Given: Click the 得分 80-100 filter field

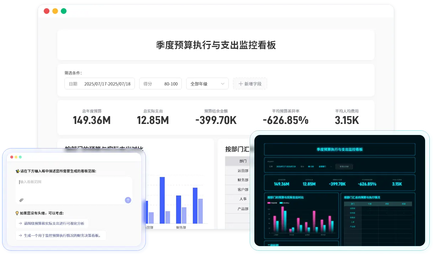Looking at the screenshot, I should (160, 84).
